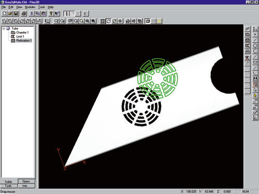
Task: Select Perforation 1 in the tree
Action: tap(24, 40)
